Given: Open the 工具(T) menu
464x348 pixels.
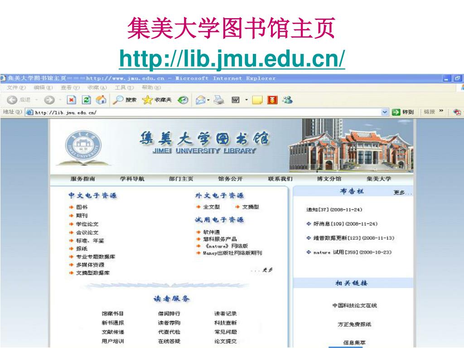Looking at the screenshot, I should (x=124, y=87).
